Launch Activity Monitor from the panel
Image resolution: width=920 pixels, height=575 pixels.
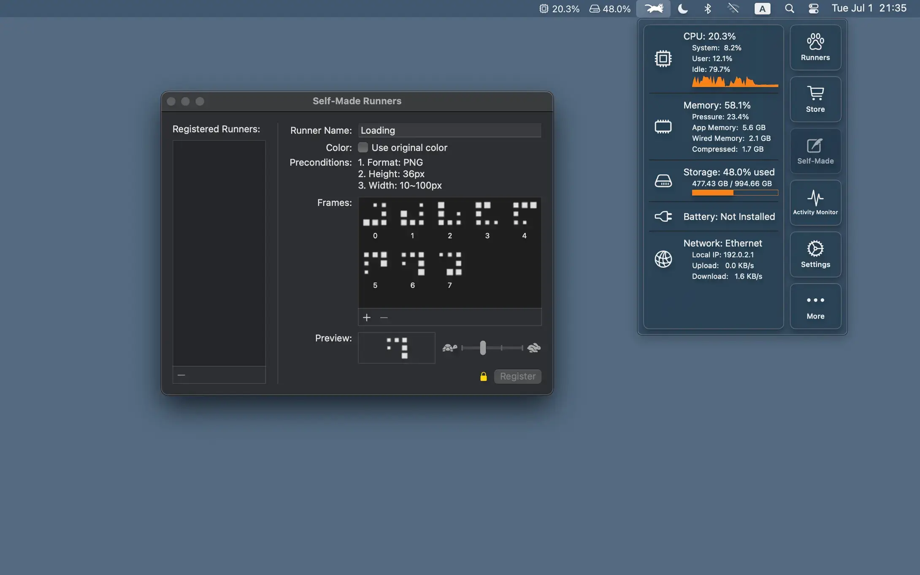click(815, 202)
